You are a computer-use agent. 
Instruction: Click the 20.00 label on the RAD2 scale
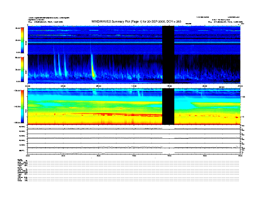(x=18, y=40)
